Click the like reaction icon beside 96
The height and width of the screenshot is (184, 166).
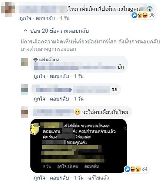click(x=135, y=15)
